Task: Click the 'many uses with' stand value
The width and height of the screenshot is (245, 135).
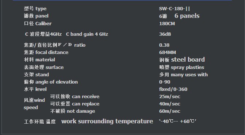Action: (190, 75)
